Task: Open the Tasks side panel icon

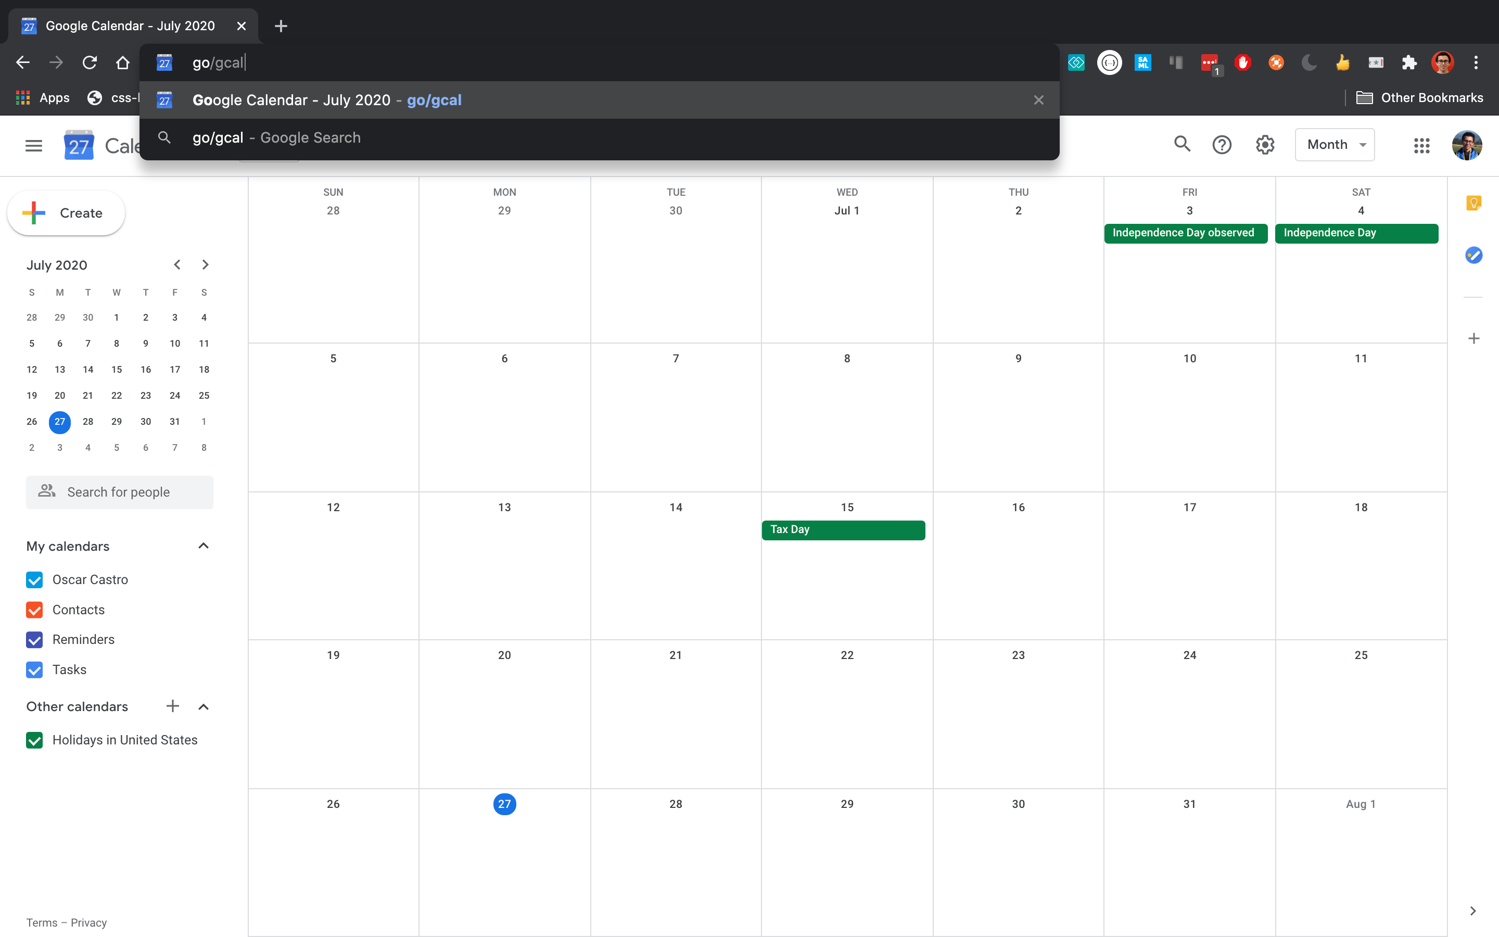Action: pyautogui.click(x=1473, y=255)
